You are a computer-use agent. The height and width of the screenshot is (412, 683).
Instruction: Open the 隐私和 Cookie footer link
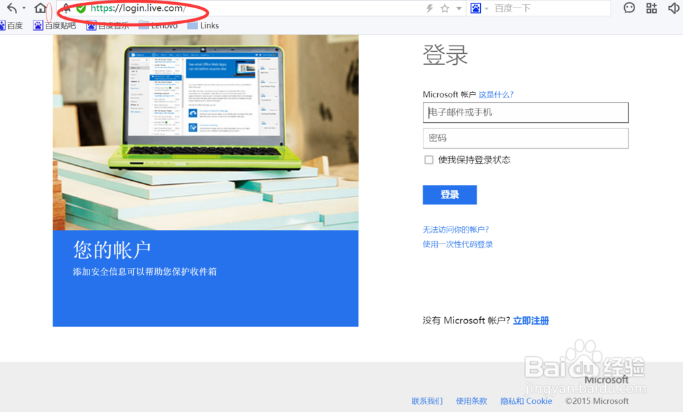pyautogui.click(x=526, y=401)
